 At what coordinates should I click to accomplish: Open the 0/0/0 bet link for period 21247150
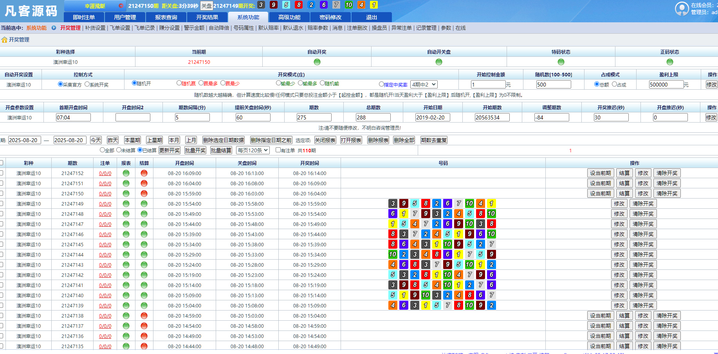pos(105,193)
